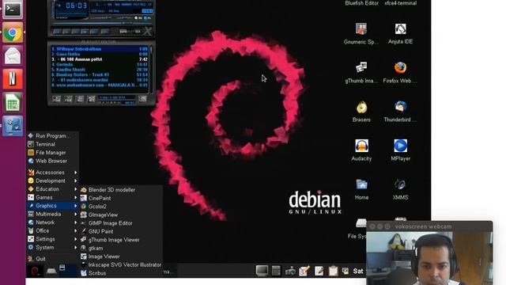Viewport: 506px width, 285px height.
Task: Expand the Office submenu arrow
Action: click(x=76, y=230)
